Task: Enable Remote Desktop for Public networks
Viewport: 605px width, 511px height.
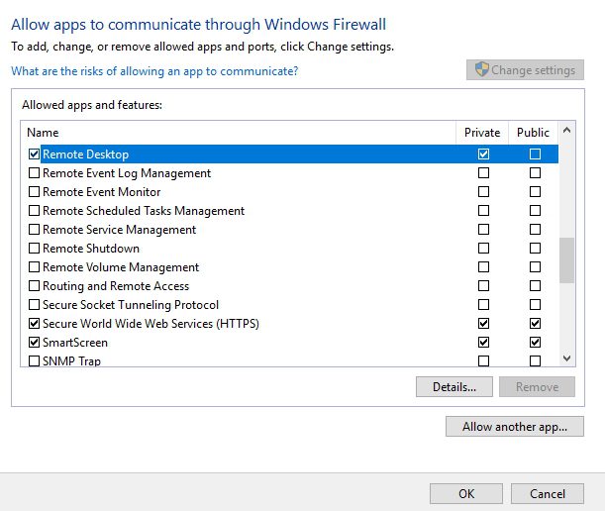Action: [535, 154]
